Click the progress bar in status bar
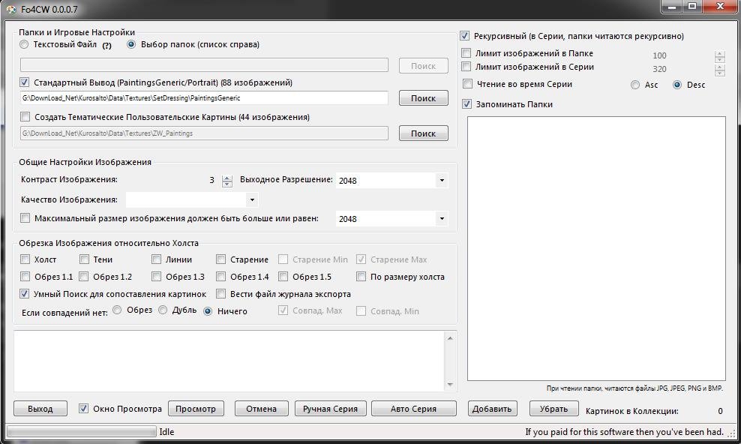 [81, 432]
